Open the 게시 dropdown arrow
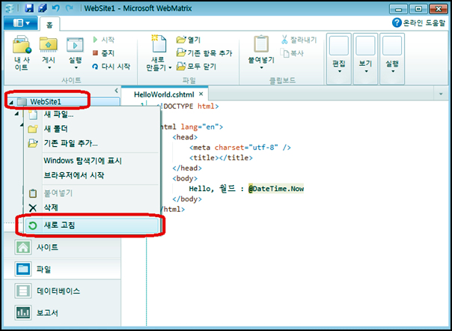 49,68
